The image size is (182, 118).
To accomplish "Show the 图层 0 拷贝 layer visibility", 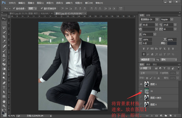I will click(x=141, y=97).
